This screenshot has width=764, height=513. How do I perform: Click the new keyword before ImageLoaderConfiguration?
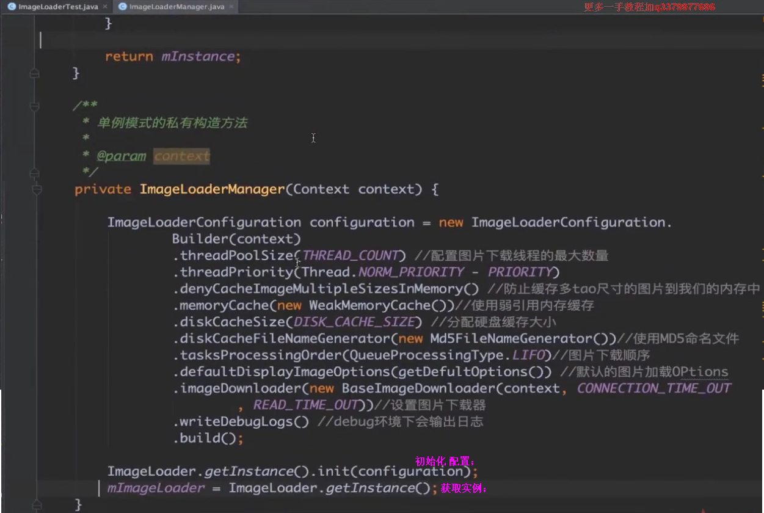tap(451, 222)
